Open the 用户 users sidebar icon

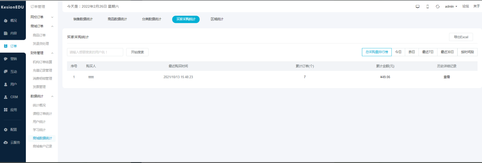click(x=6, y=84)
